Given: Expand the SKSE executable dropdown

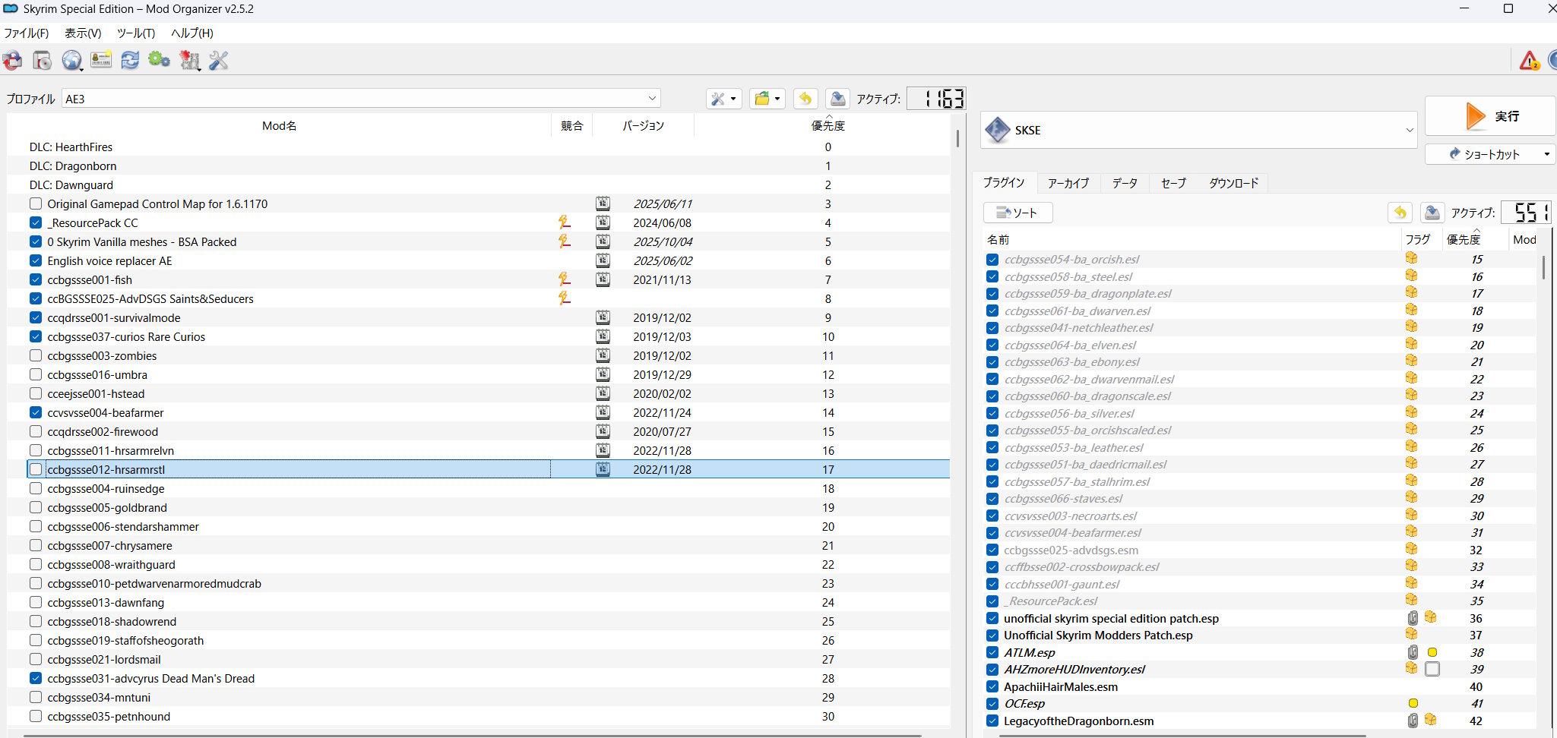Looking at the screenshot, I should click(1200, 130).
